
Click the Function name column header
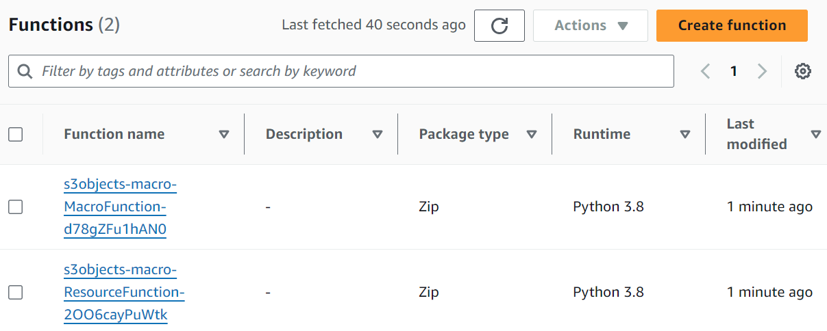point(114,134)
